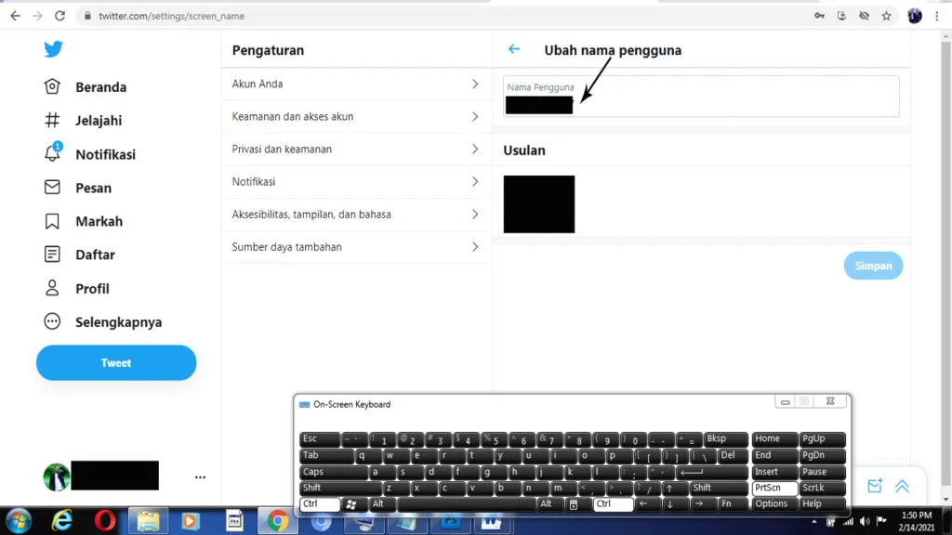Click account profile picture bottom-left

click(x=57, y=476)
